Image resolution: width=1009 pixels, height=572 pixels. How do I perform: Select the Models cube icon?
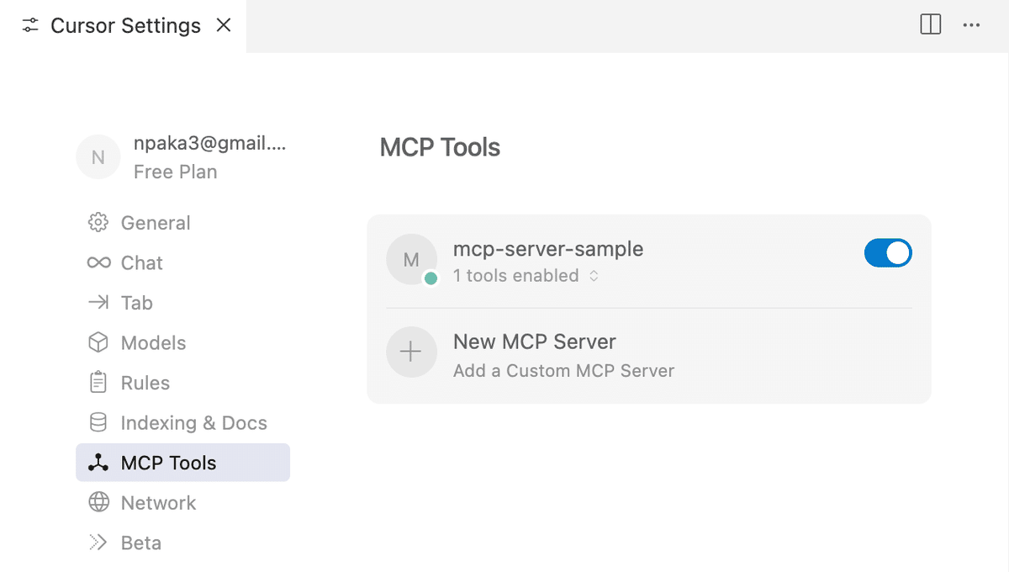pos(98,342)
